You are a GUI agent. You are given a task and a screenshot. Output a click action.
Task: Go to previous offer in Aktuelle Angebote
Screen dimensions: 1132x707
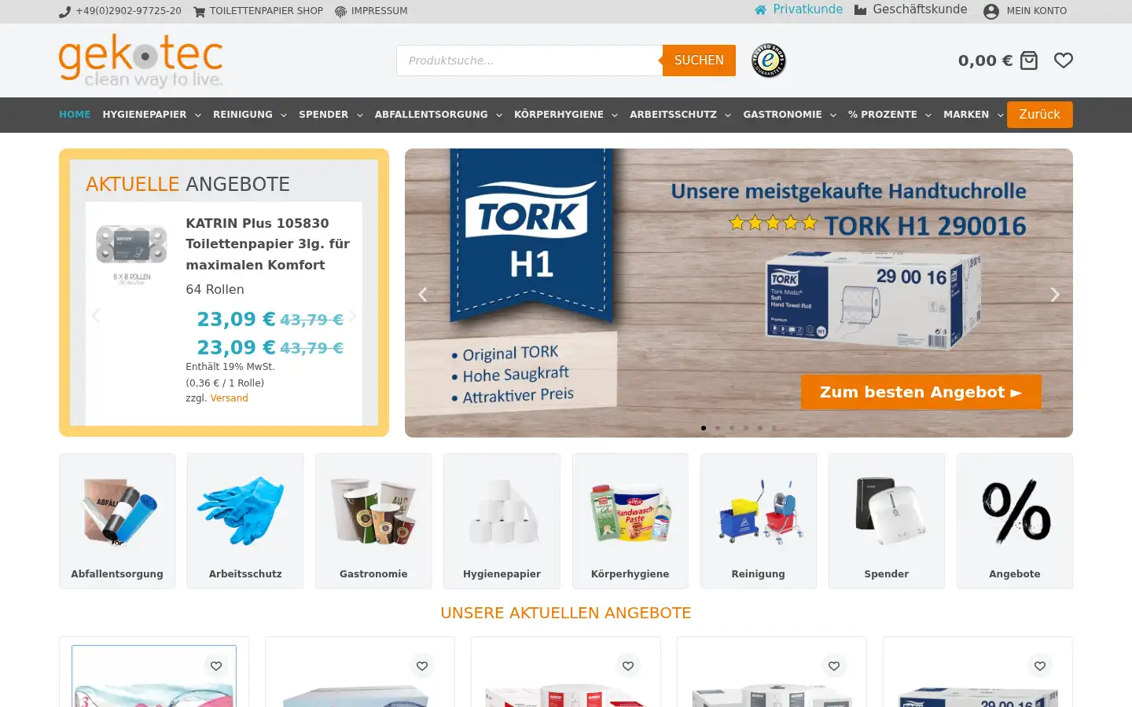coord(96,316)
